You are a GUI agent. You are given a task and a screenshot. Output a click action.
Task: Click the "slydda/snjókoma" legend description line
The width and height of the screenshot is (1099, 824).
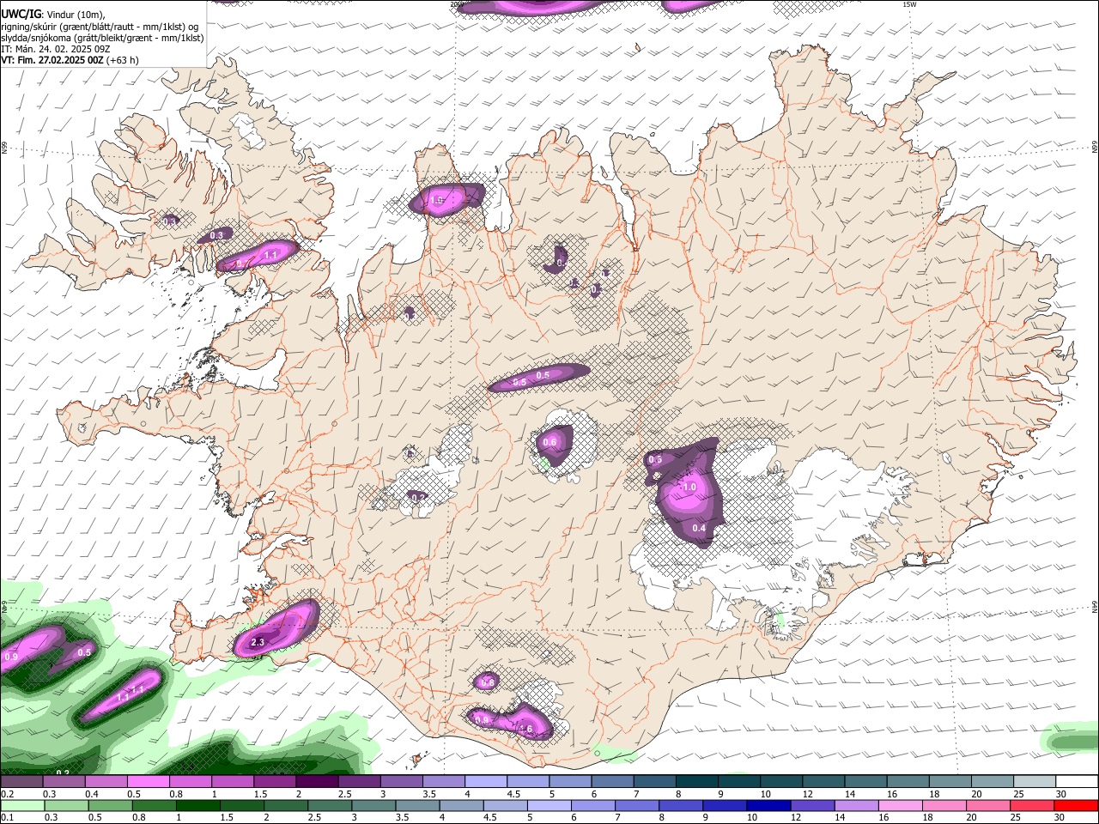coord(102,38)
